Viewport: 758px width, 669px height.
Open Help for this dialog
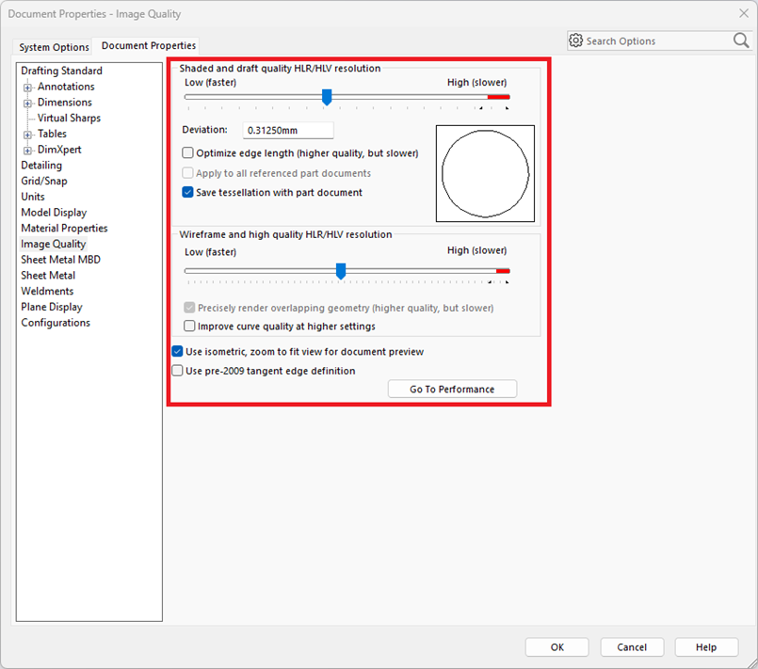706,646
